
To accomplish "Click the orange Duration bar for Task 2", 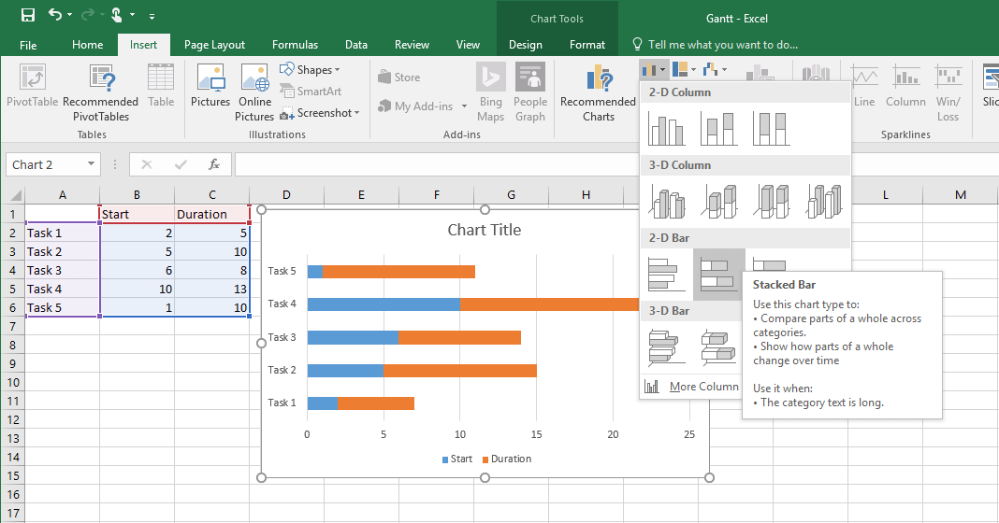I will coord(460,370).
